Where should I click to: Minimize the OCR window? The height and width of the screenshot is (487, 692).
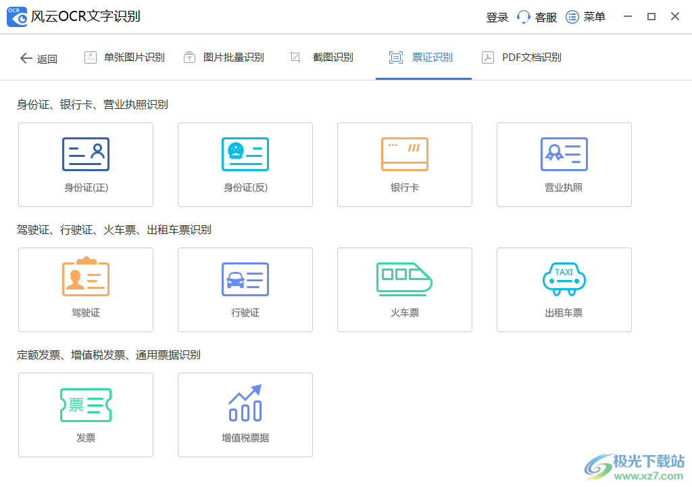tap(628, 16)
